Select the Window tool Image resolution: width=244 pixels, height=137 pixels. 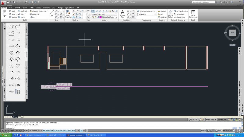coord(13,17)
